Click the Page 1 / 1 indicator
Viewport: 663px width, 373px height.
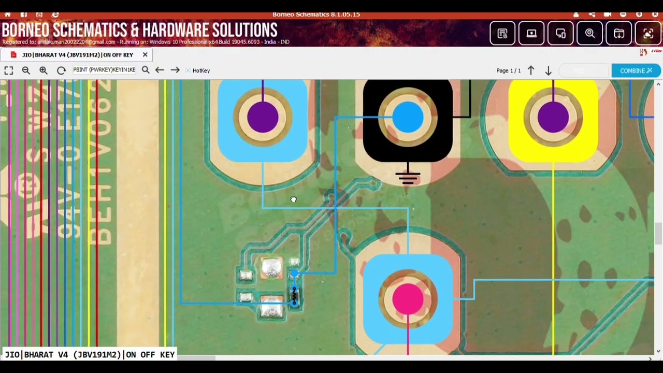[x=509, y=70]
